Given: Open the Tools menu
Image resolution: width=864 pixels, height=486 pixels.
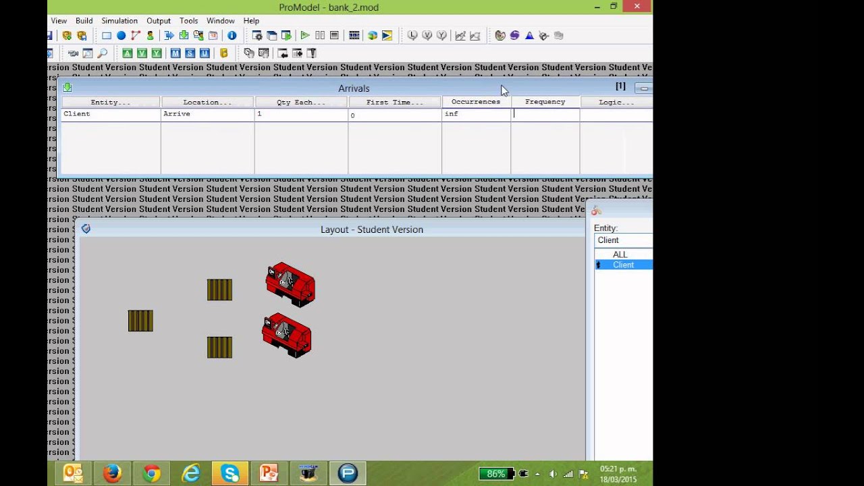Looking at the screenshot, I should (188, 21).
